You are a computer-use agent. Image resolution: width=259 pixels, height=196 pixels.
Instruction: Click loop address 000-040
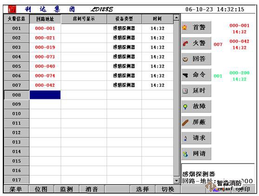(x=45, y=66)
